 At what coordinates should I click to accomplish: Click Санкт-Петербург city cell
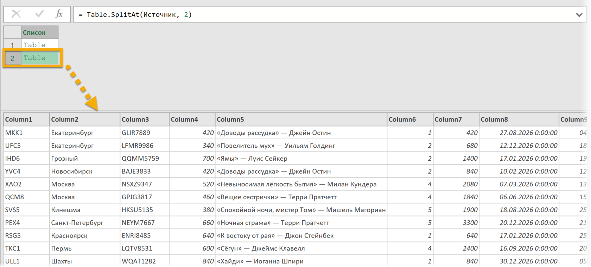coord(85,223)
